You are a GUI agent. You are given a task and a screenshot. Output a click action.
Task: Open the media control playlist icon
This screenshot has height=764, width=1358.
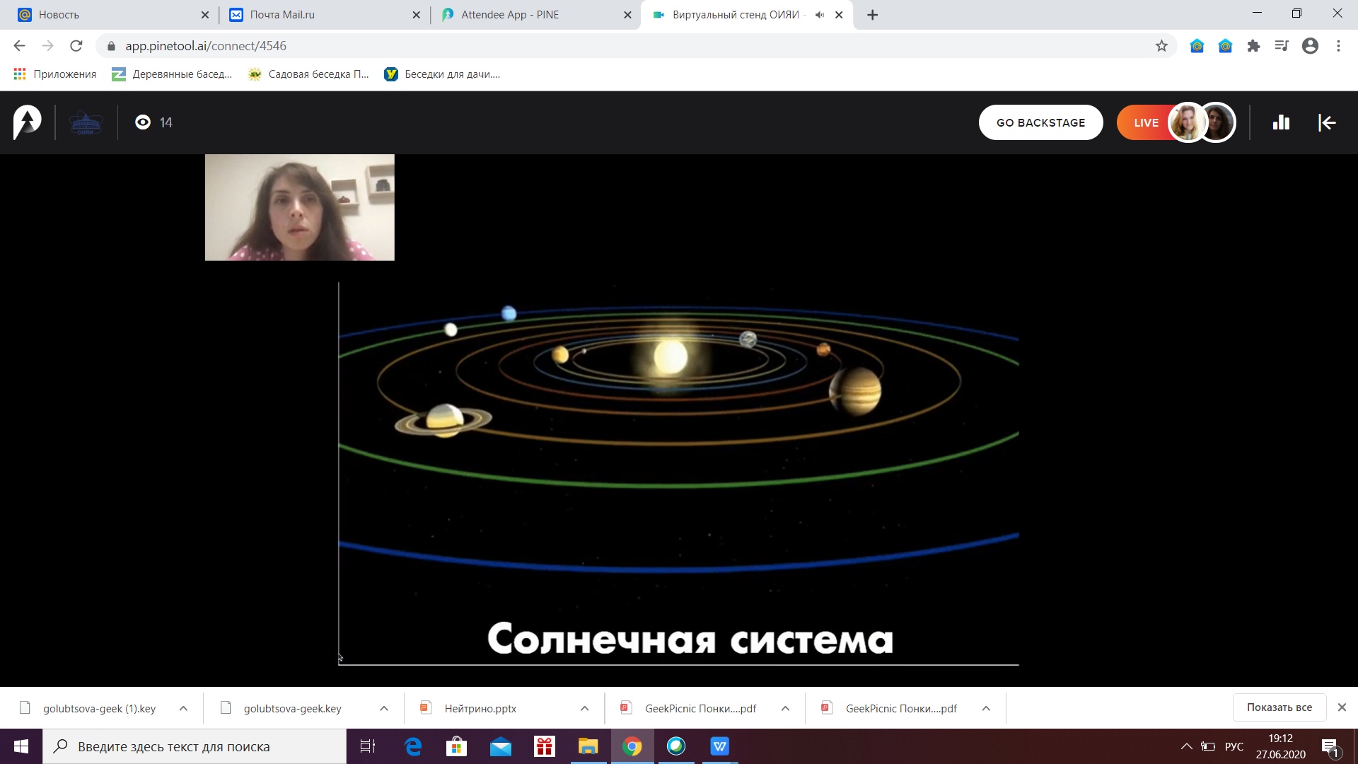[1282, 46]
